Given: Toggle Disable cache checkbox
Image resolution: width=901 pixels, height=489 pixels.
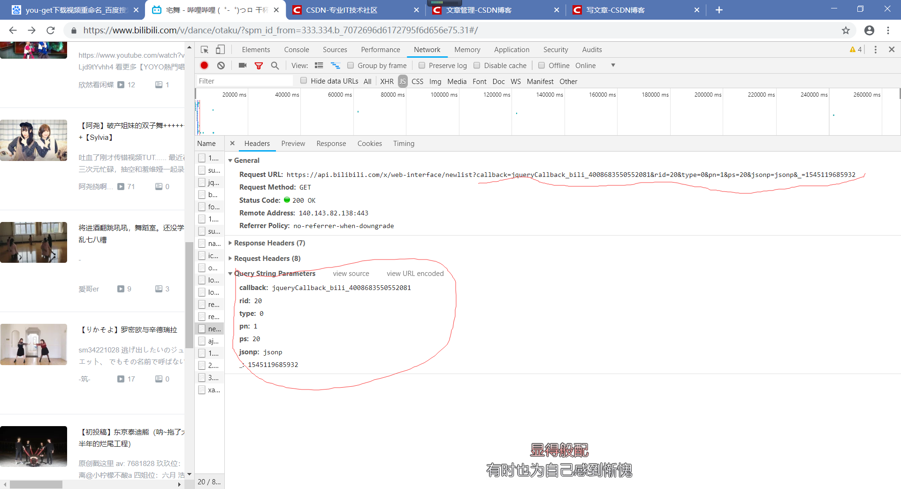Looking at the screenshot, I should click(477, 65).
